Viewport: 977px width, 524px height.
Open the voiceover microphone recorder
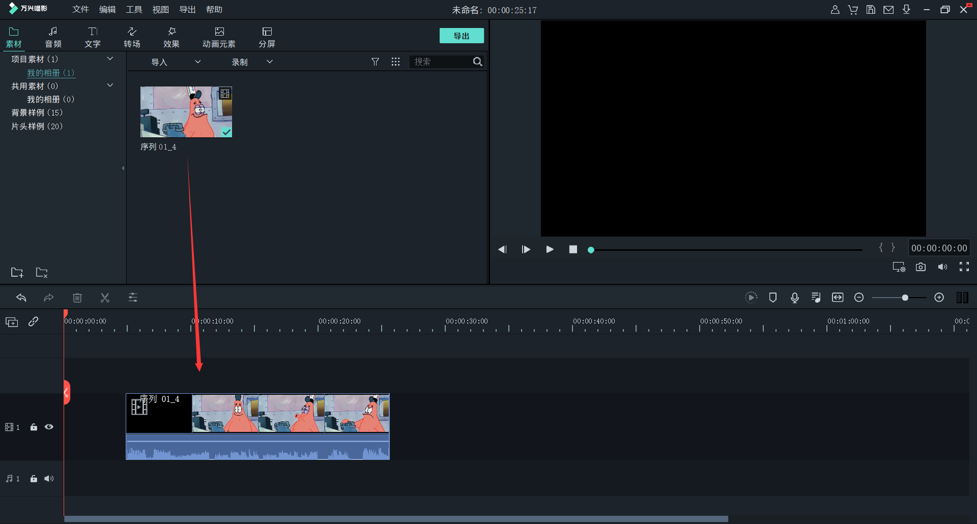(794, 298)
